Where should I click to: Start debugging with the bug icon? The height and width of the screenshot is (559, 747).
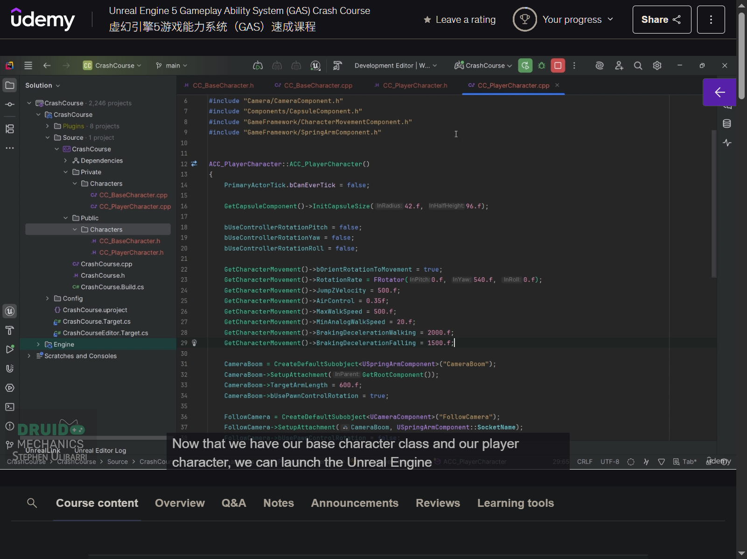(542, 66)
